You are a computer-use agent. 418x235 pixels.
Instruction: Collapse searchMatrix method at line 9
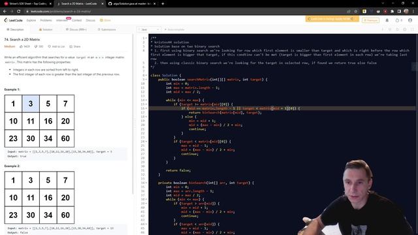pyautogui.click(x=146, y=80)
